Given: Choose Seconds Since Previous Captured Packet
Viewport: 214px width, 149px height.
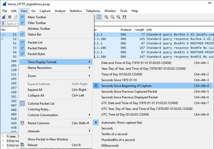Looking at the screenshot, I should click(153, 92).
